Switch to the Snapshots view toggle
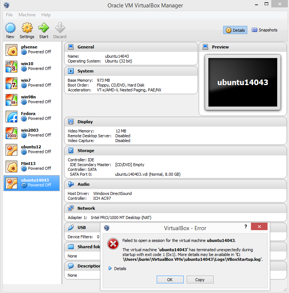The height and width of the screenshot is (293, 289). (x=264, y=30)
